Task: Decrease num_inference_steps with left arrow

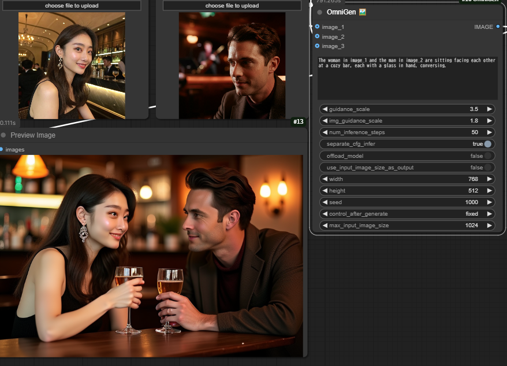Action: point(325,132)
